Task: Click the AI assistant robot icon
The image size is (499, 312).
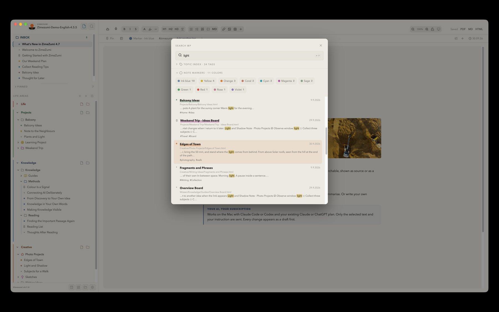Action: (x=108, y=29)
